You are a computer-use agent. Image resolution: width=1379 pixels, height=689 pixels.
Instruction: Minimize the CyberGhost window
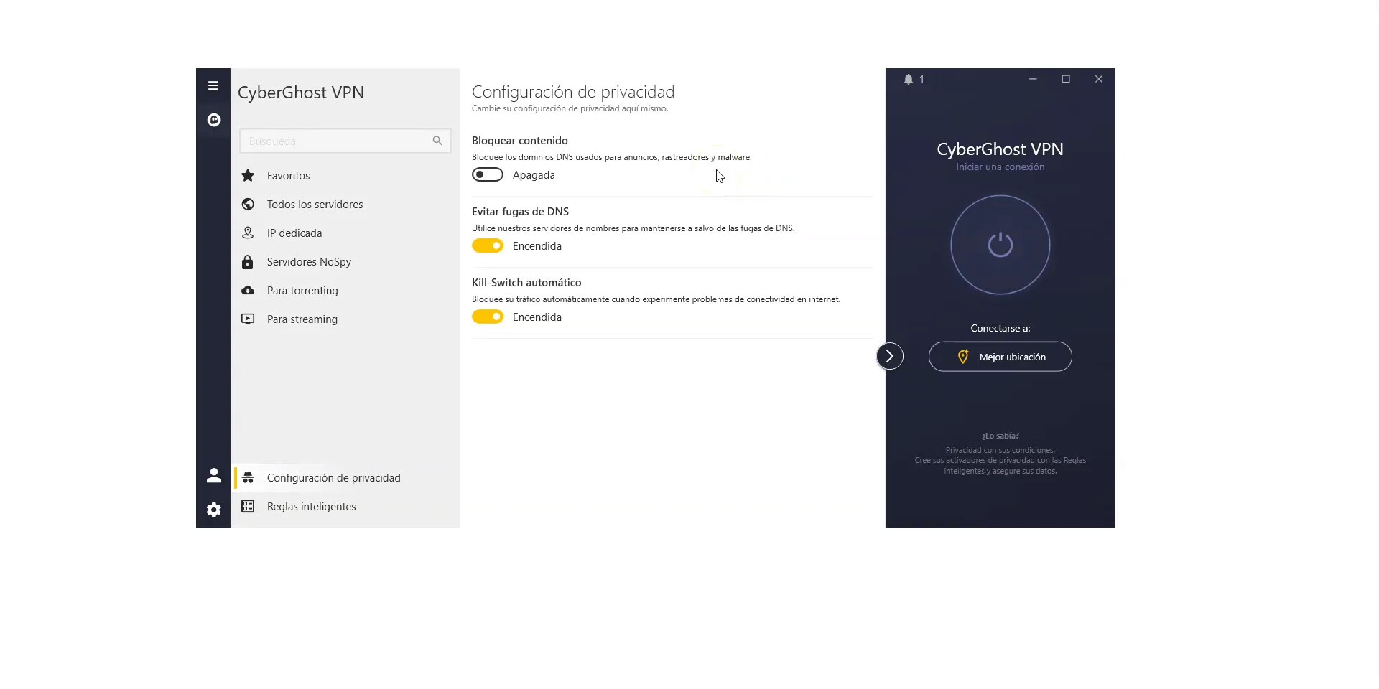coord(1033,79)
